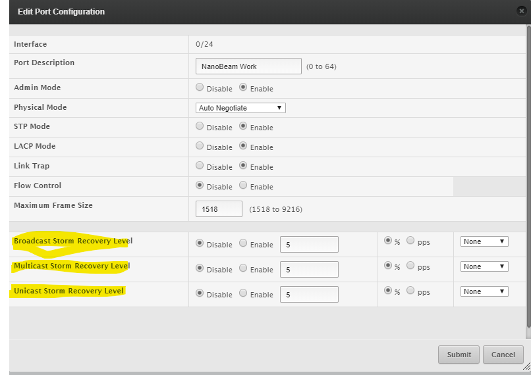Enable Unicast Storm Recovery Level
The height and width of the screenshot is (375, 531).
click(243, 293)
